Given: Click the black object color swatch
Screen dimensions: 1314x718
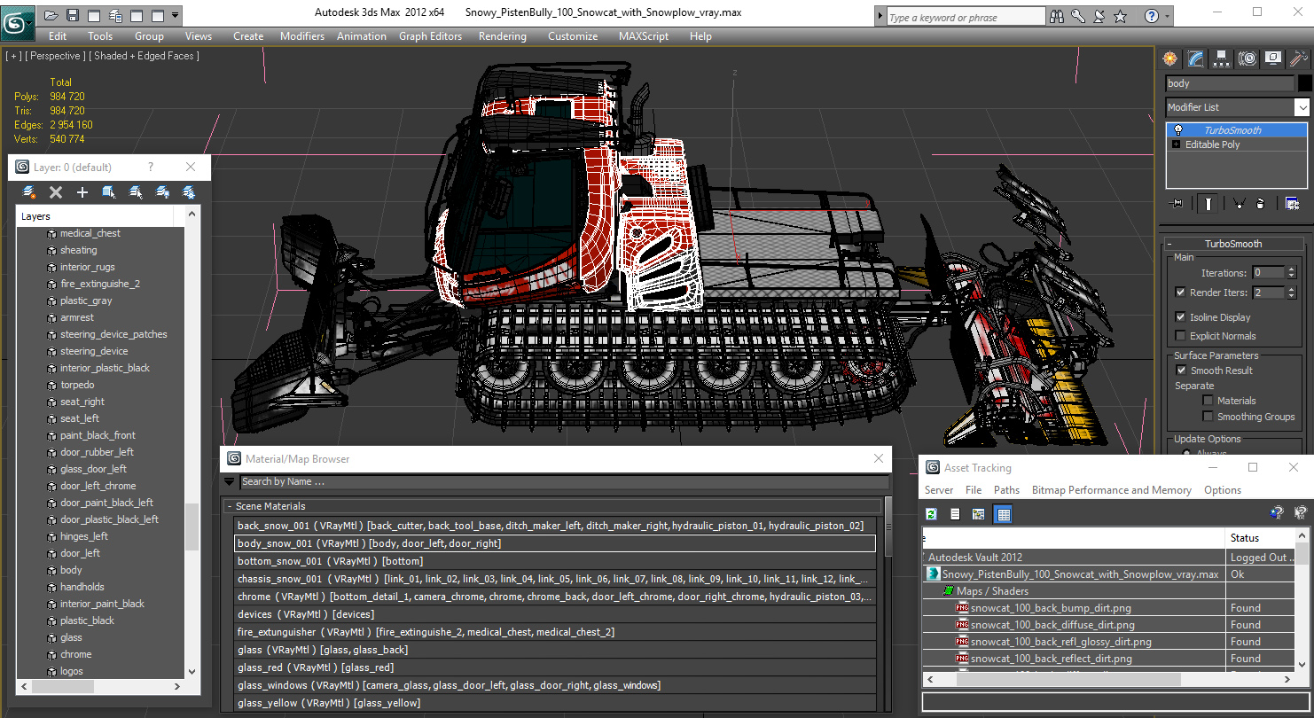Looking at the screenshot, I should click(1304, 83).
